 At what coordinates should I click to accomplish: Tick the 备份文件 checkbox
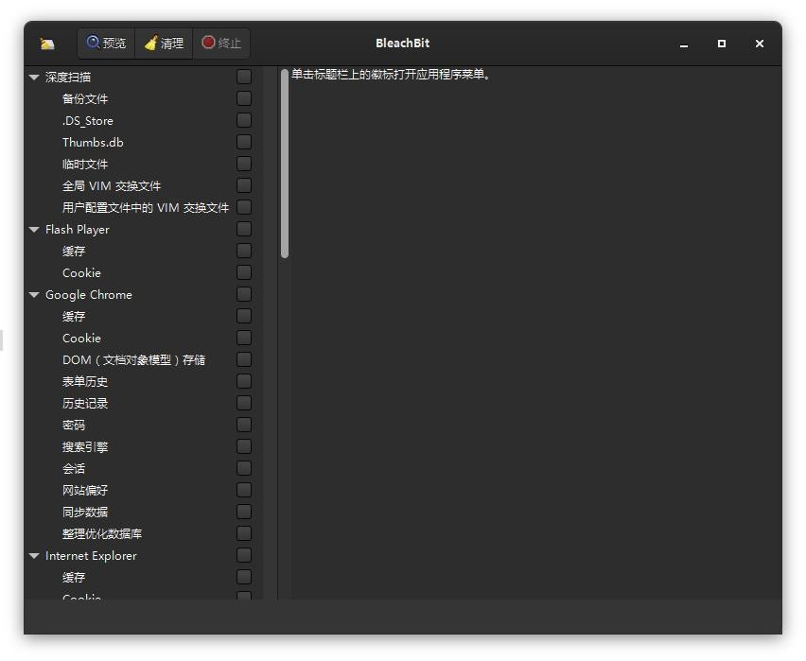coord(244,98)
